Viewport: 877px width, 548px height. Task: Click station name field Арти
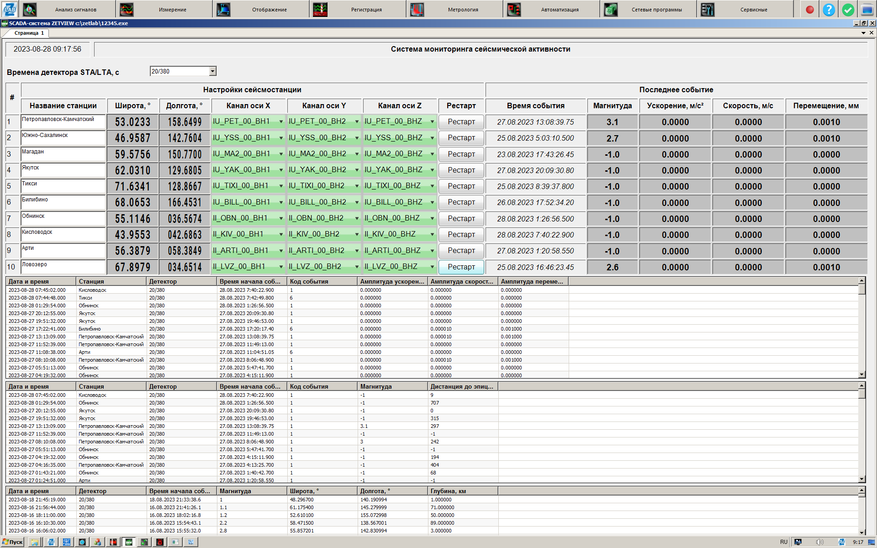pyautogui.click(x=63, y=250)
